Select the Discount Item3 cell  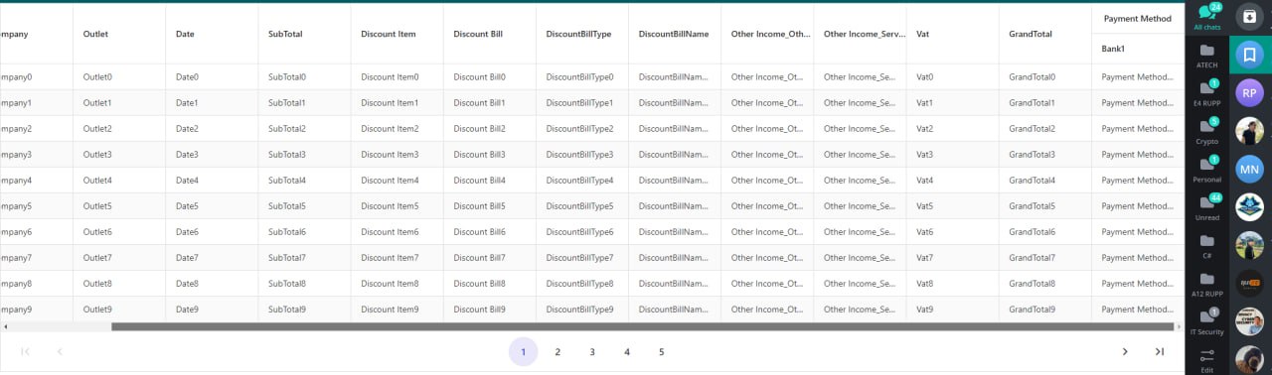coord(397,154)
